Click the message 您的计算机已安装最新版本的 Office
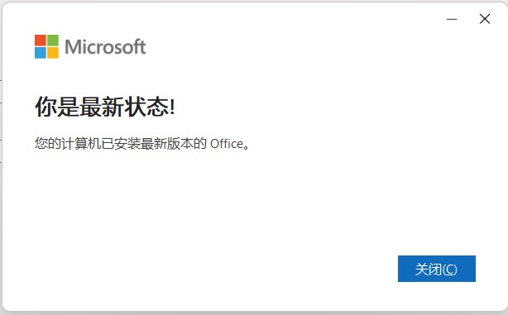 (x=142, y=143)
